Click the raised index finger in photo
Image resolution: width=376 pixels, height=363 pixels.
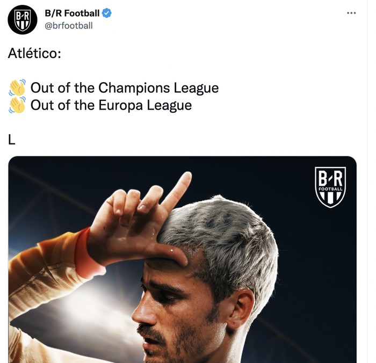176,191
